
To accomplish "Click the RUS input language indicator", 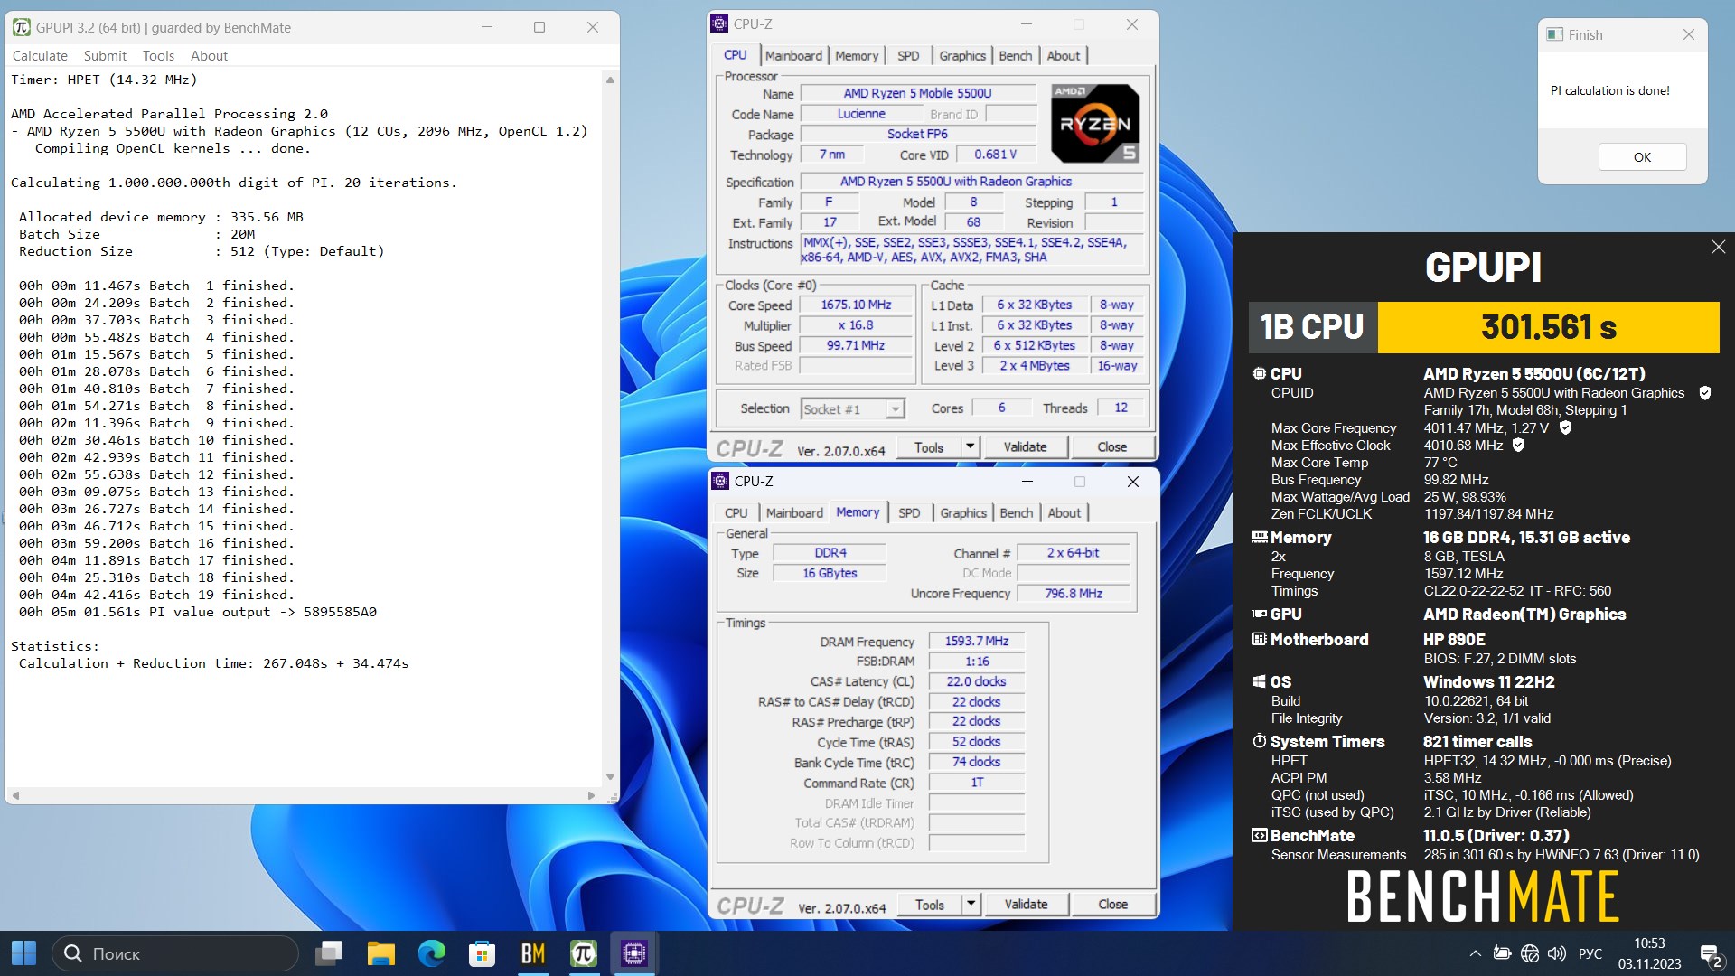I will (x=1590, y=953).
